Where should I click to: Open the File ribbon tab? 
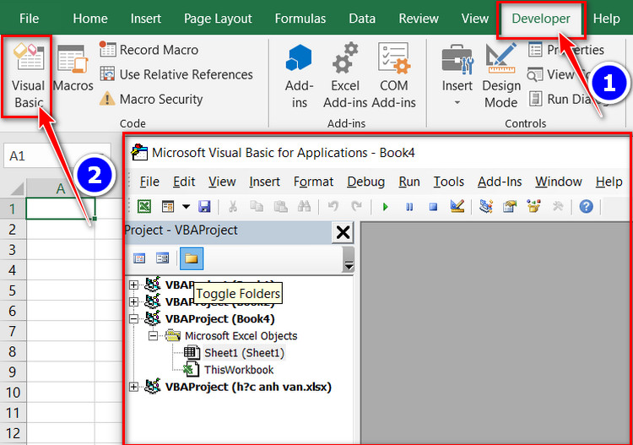[29, 19]
